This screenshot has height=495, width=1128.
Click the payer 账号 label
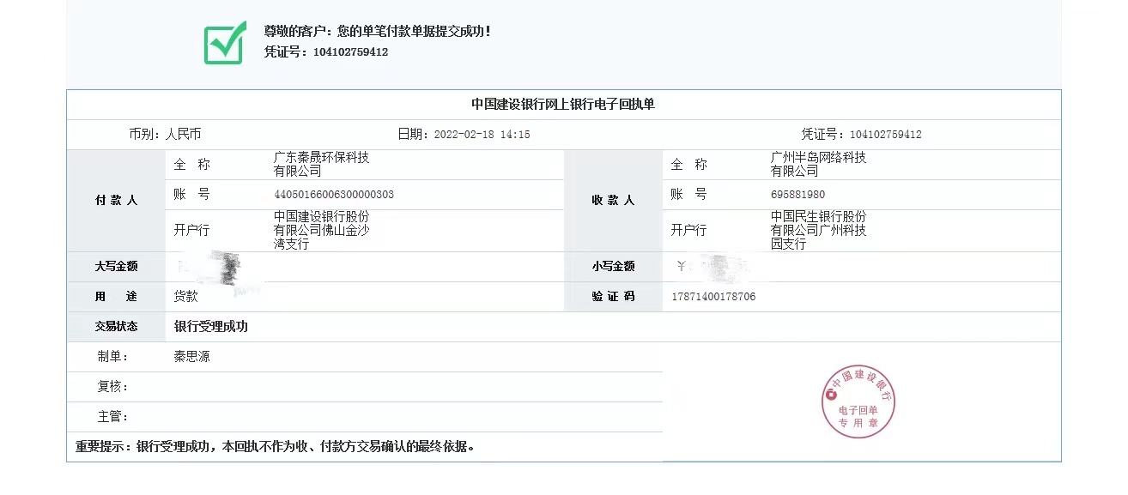(191, 195)
